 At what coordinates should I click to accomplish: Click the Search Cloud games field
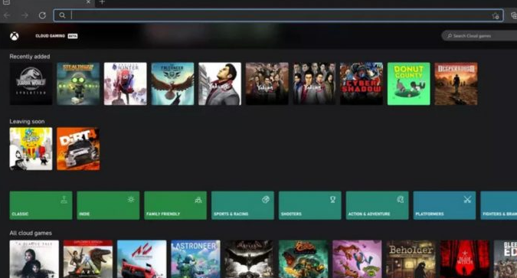tap(479, 36)
